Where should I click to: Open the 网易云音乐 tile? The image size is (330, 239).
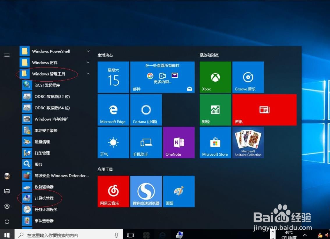113,191
